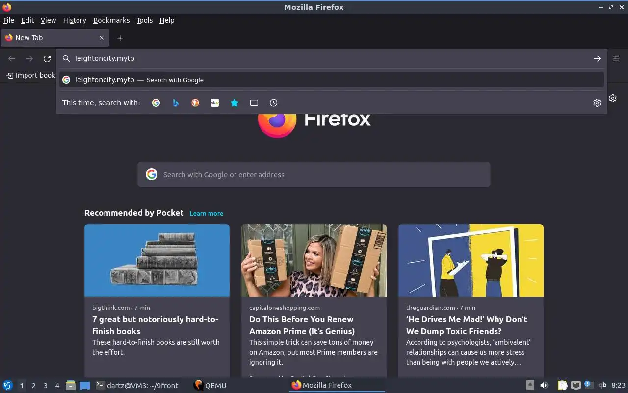Open the Firefox hamburger application menu

pos(616,58)
